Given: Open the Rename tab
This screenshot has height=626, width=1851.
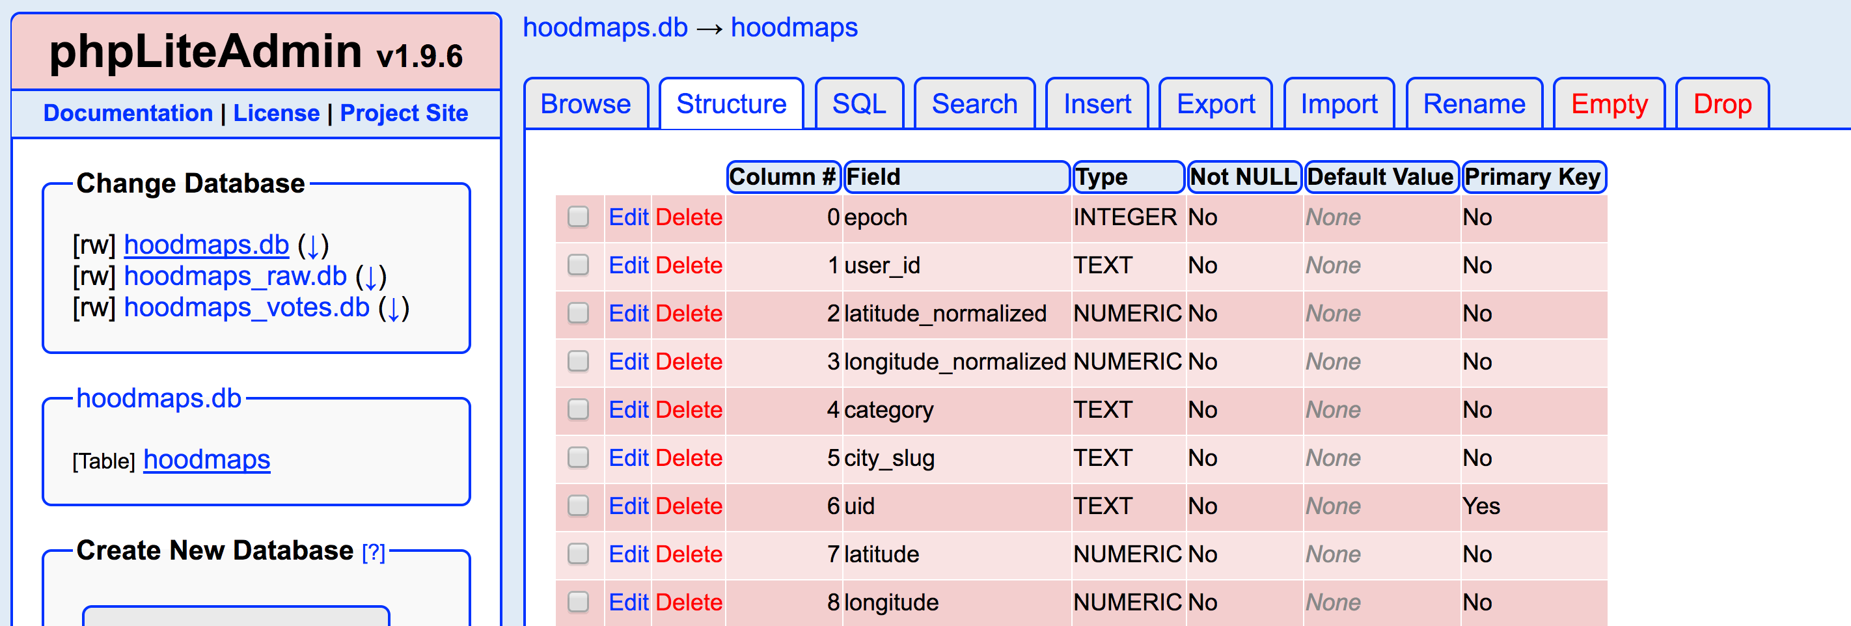Looking at the screenshot, I should coord(1474,103).
